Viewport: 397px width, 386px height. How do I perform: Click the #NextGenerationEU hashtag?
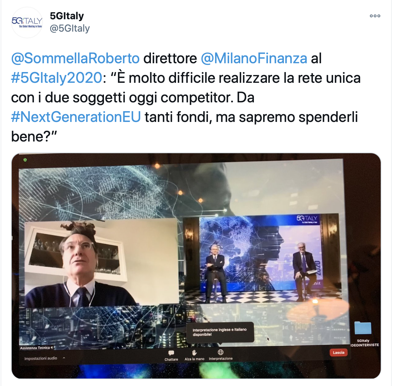[x=76, y=117]
